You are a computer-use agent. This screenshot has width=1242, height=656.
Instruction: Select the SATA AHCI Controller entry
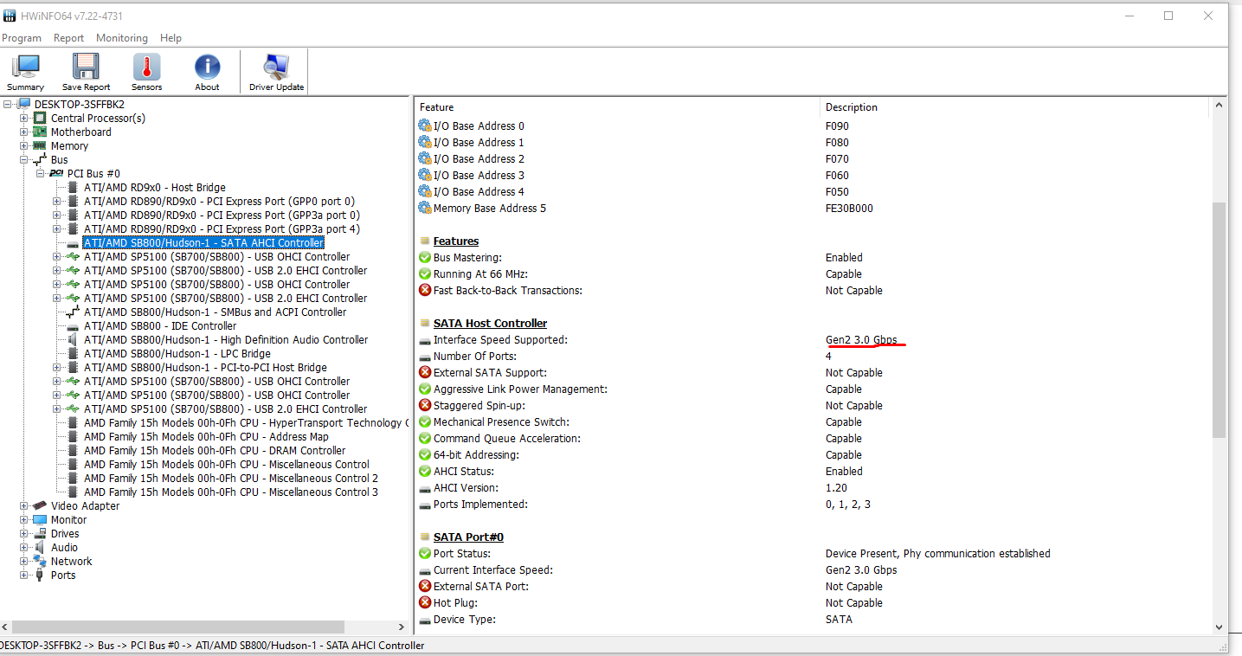[x=203, y=242]
